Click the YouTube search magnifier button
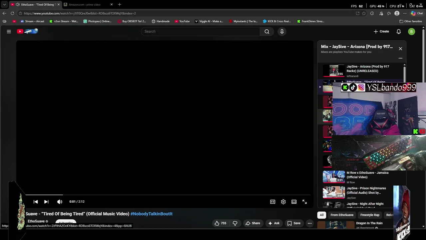Screen dimensions: 426x240 (x=267, y=31)
